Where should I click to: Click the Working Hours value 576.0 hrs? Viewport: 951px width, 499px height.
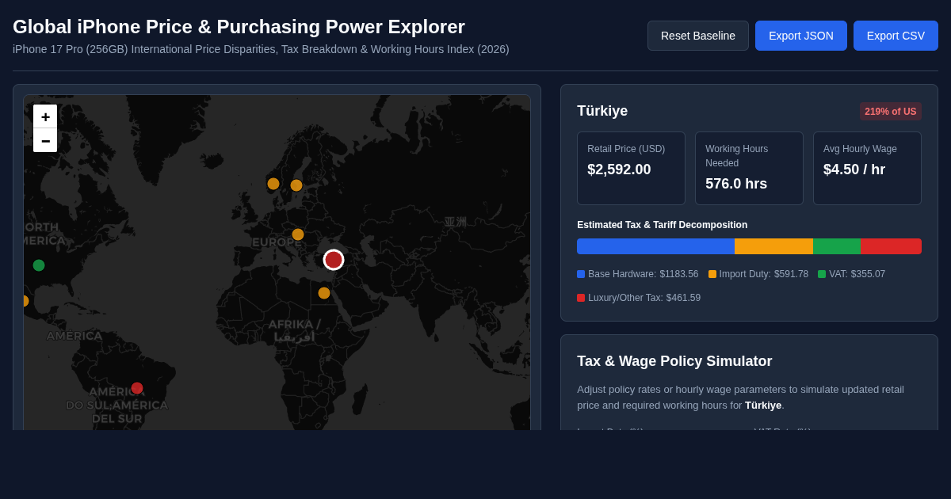click(x=736, y=184)
